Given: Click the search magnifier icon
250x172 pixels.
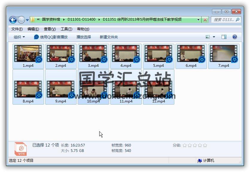Looking at the screenshot, I should pyautogui.click(x=237, y=20).
